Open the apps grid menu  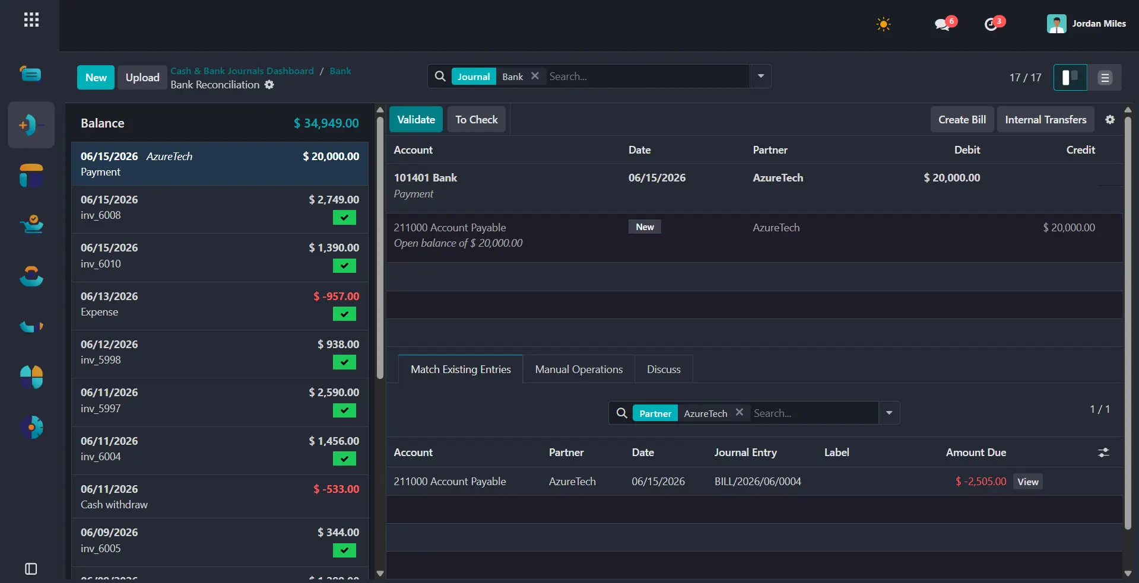tap(31, 20)
